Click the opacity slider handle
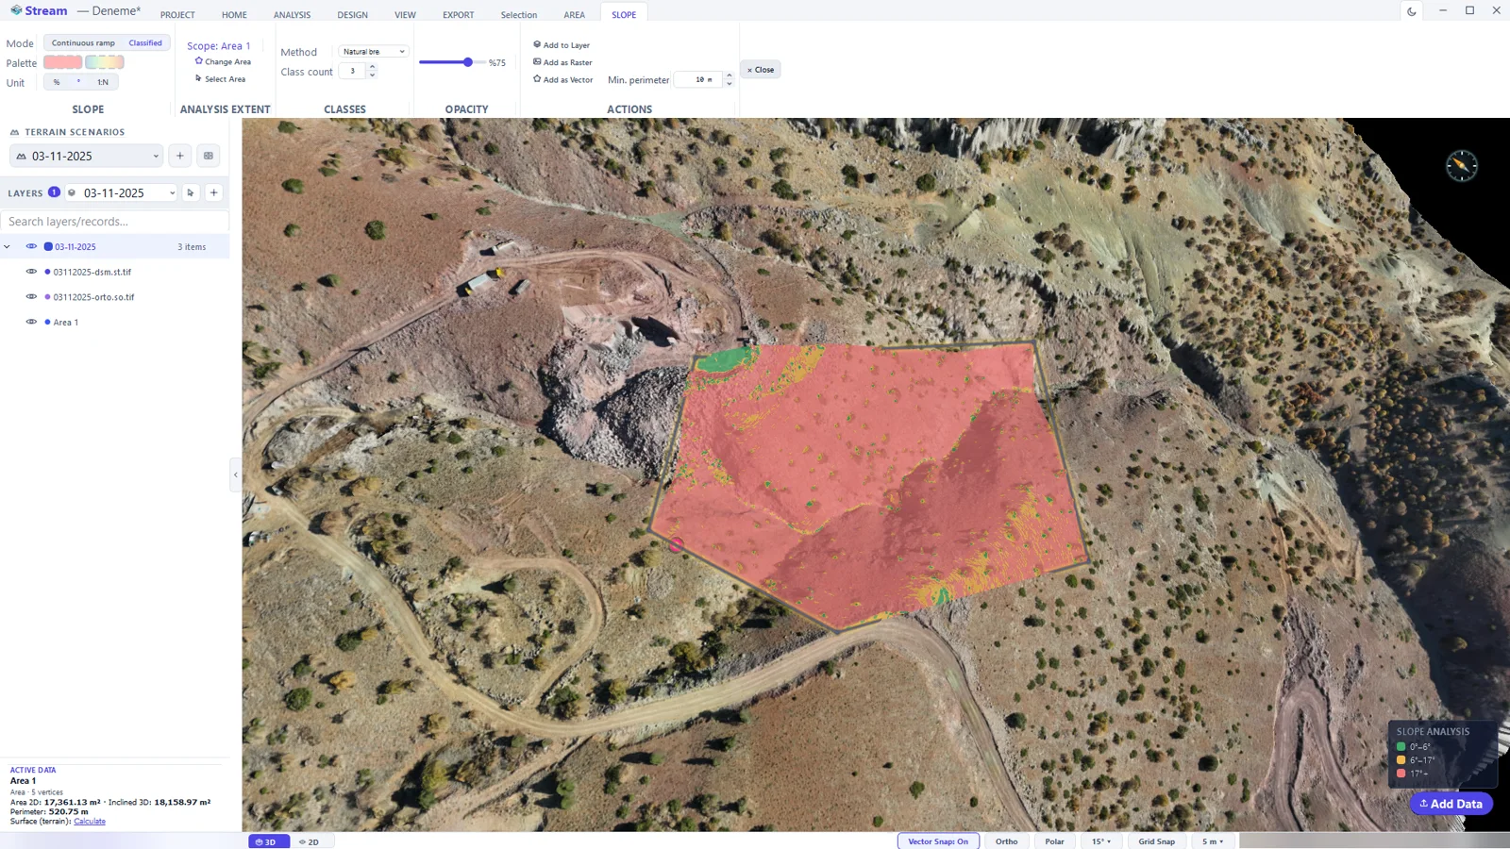 tap(468, 62)
